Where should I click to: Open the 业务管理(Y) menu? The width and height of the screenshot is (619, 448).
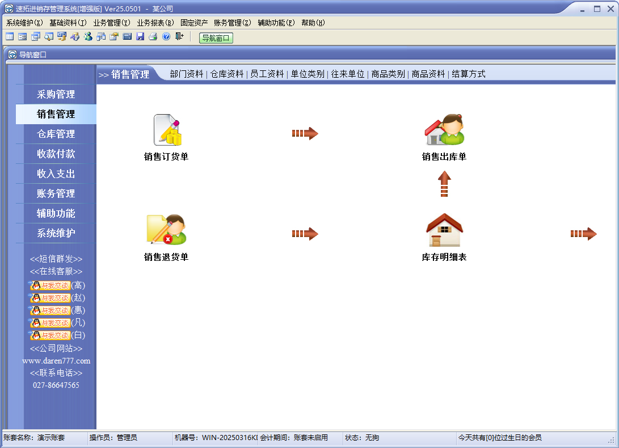tap(112, 23)
